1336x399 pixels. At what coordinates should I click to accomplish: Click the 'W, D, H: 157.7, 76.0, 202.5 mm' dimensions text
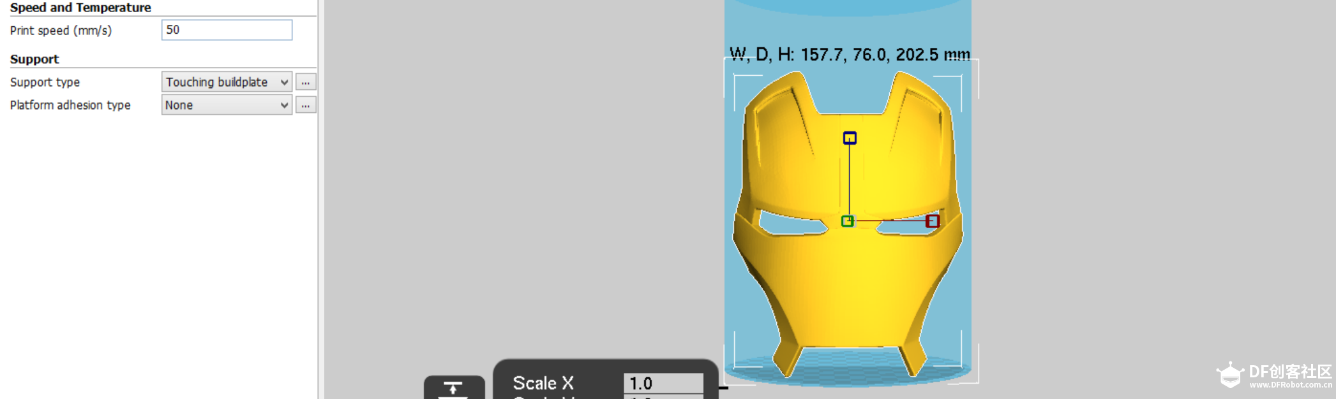point(850,55)
